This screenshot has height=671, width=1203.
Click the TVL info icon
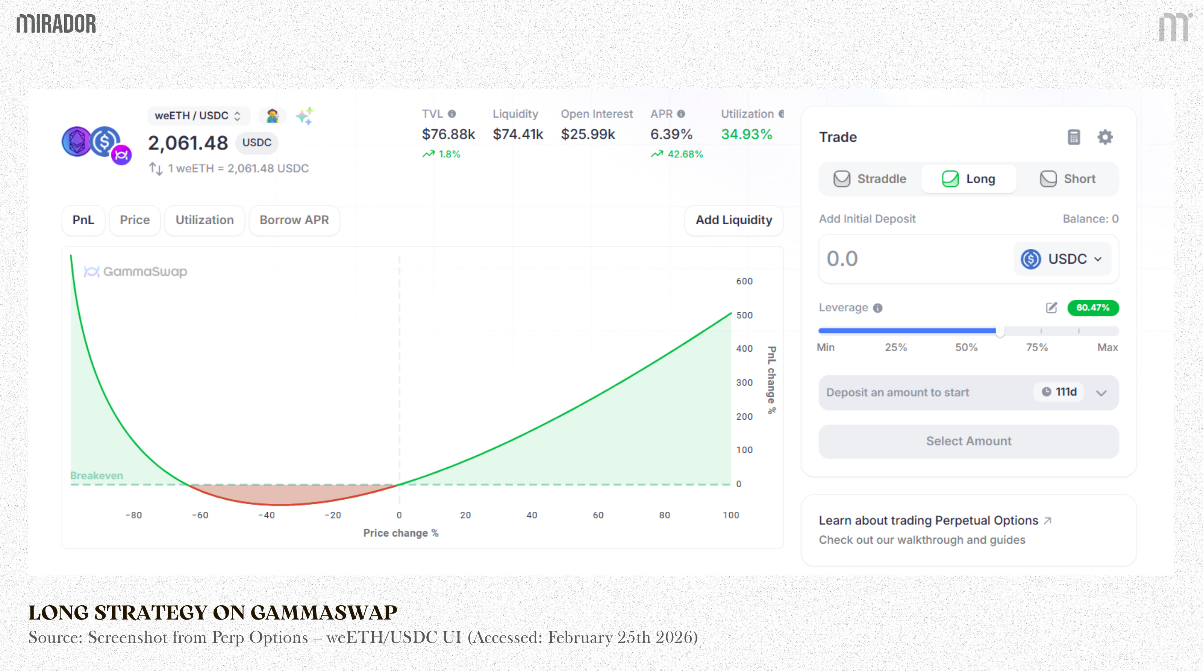pos(452,114)
